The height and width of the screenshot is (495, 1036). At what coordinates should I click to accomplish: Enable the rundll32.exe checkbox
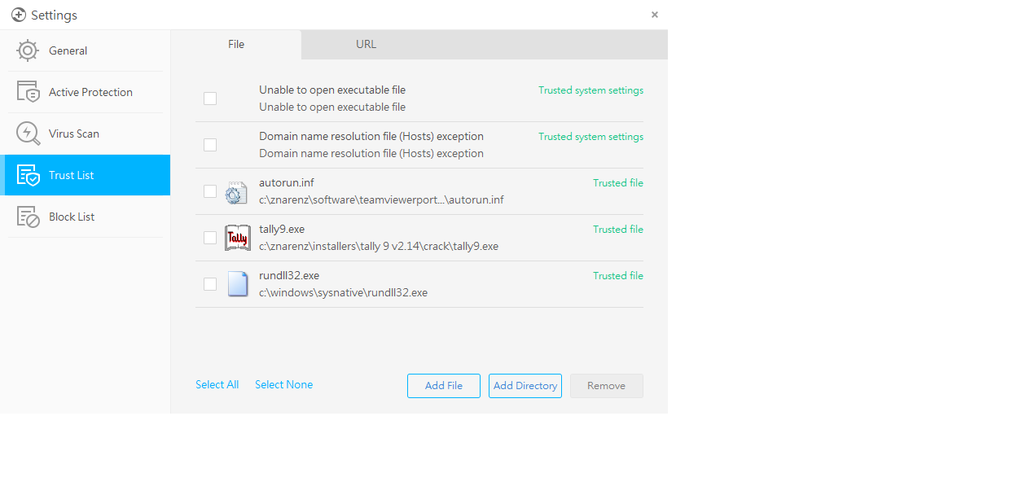click(x=210, y=284)
